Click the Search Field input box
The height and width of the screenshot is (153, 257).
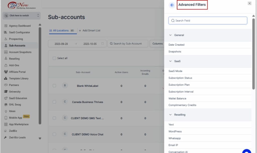tap(208, 21)
